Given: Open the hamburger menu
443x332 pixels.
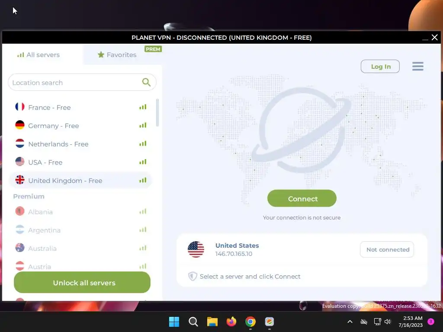Looking at the screenshot, I should pos(417,66).
